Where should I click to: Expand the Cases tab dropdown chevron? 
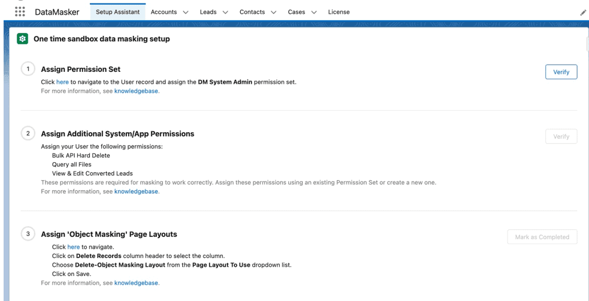tap(314, 12)
